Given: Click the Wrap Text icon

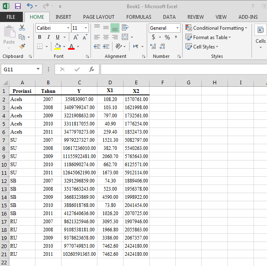Looking at the screenshot, I should pos(125,28).
